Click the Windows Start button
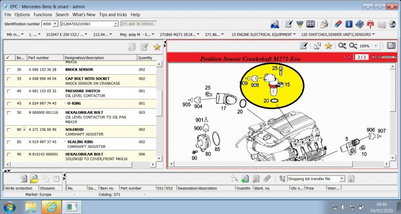Screen dimensions: 401x214 click(x=10, y=207)
